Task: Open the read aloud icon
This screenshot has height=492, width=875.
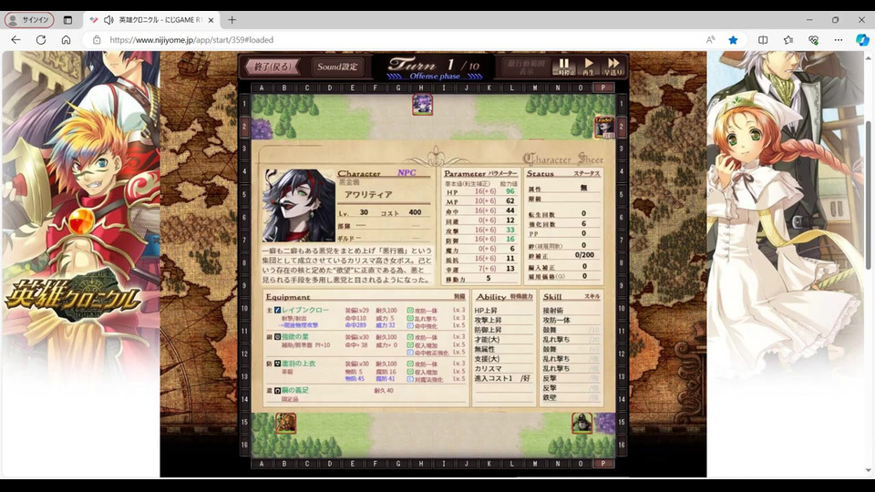Action: coord(710,40)
